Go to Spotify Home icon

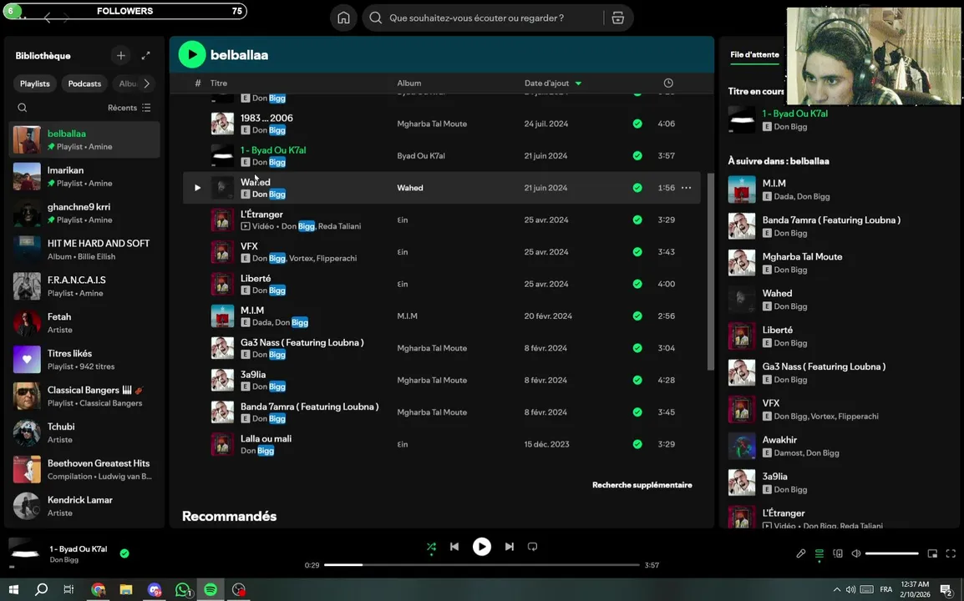coord(343,18)
